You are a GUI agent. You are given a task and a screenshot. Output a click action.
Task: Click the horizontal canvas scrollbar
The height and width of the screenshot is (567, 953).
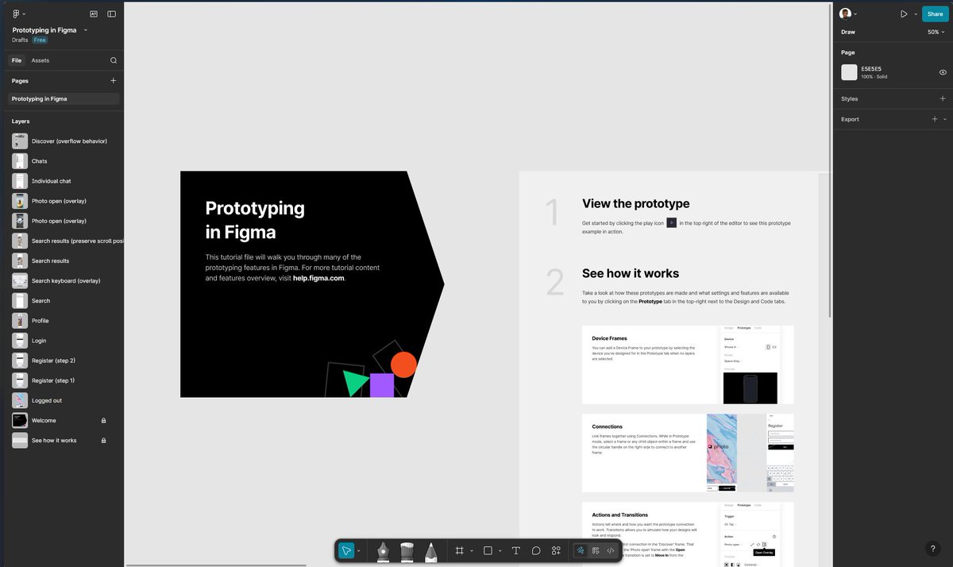tap(215, 565)
